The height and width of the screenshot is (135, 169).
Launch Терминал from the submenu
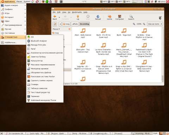tap(45, 96)
